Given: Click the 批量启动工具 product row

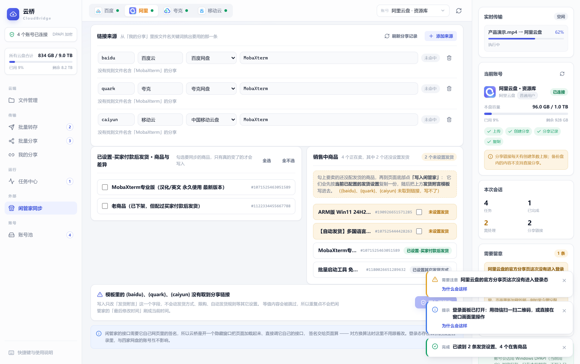Looking at the screenshot, I should point(385,270).
